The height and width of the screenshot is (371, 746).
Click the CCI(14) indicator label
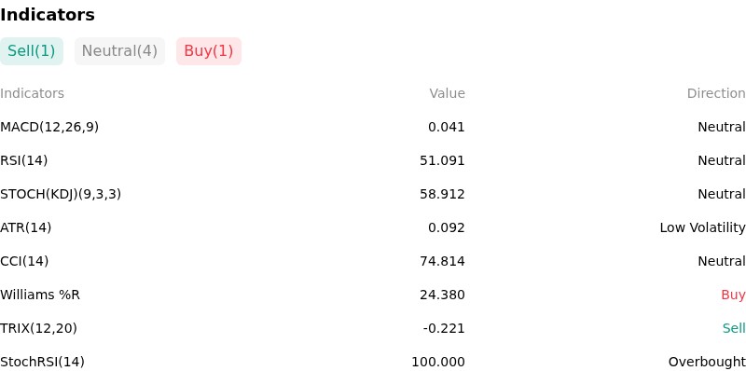[x=24, y=261]
